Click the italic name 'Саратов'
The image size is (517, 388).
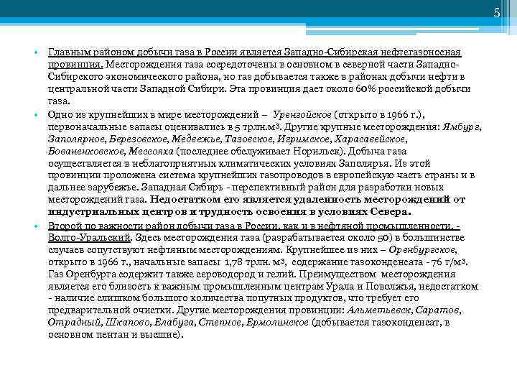pyautogui.click(x=437, y=310)
